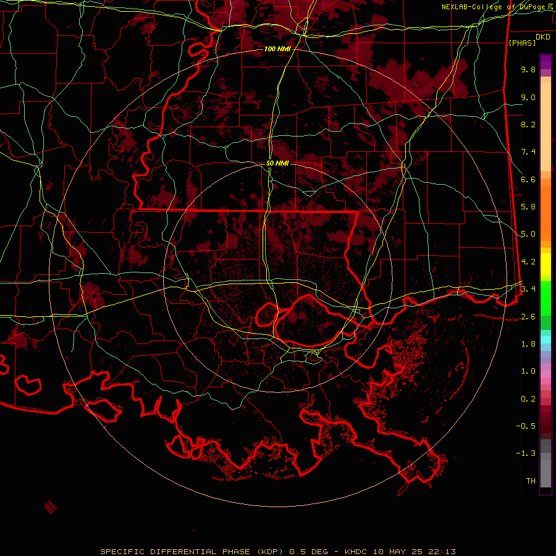
Task: Click the 1.0 value on the color scale
Action: (x=528, y=371)
